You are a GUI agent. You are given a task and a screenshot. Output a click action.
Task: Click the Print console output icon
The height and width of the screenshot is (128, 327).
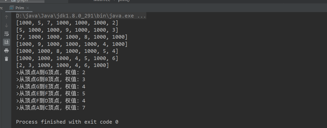tap(6, 50)
